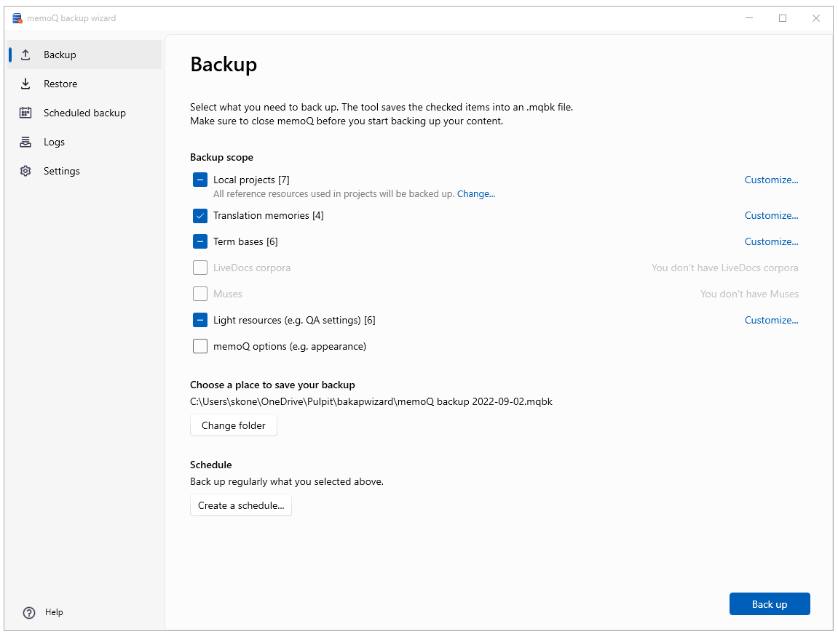Click the memoQ icon in the title bar

click(16, 17)
